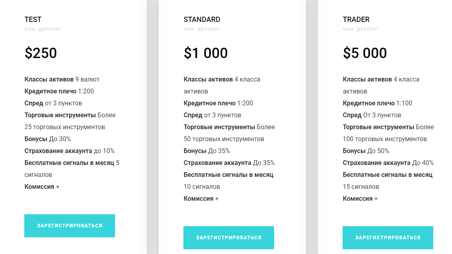Click the $1 000 price label
This screenshot has width=452, height=254.
pyautogui.click(x=205, y=53)
